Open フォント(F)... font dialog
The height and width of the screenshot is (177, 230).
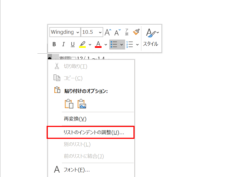tap(91, 170)
